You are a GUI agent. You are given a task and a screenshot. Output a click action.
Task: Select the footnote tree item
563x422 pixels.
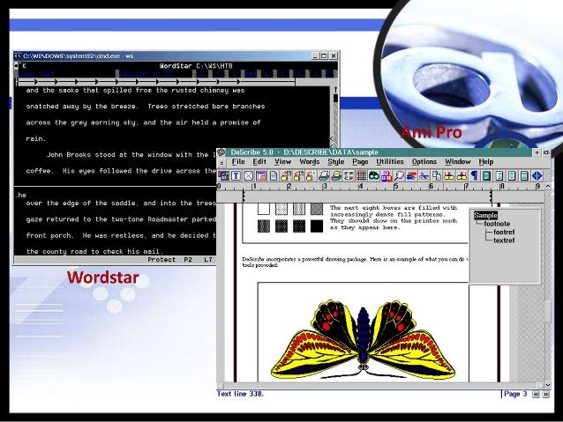coord(497,224)
